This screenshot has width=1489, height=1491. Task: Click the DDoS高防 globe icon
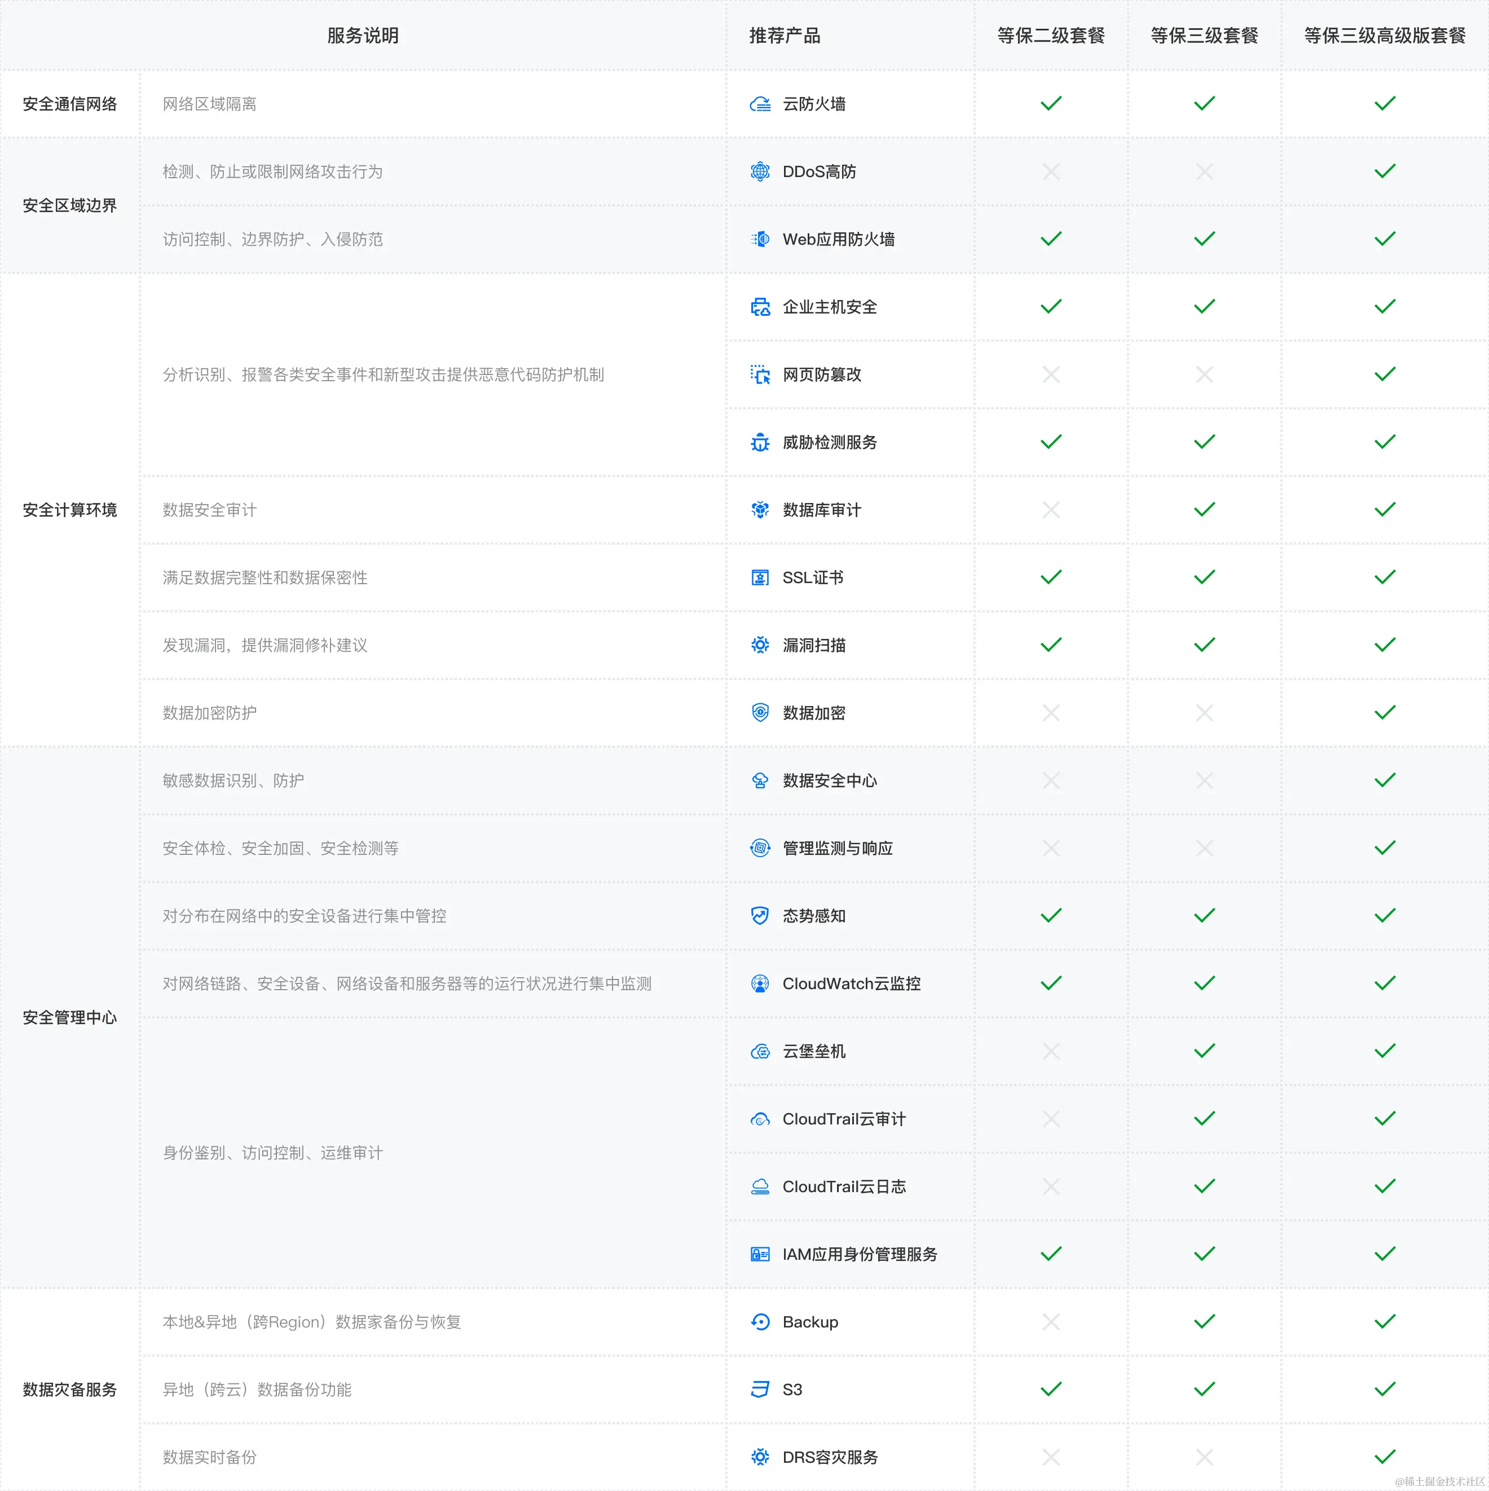(760, 171)
